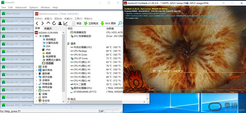246x113 pixels.
Task: Open 计算机名称 in the AIDA64 tree
Action: click(x=50, y=43)
